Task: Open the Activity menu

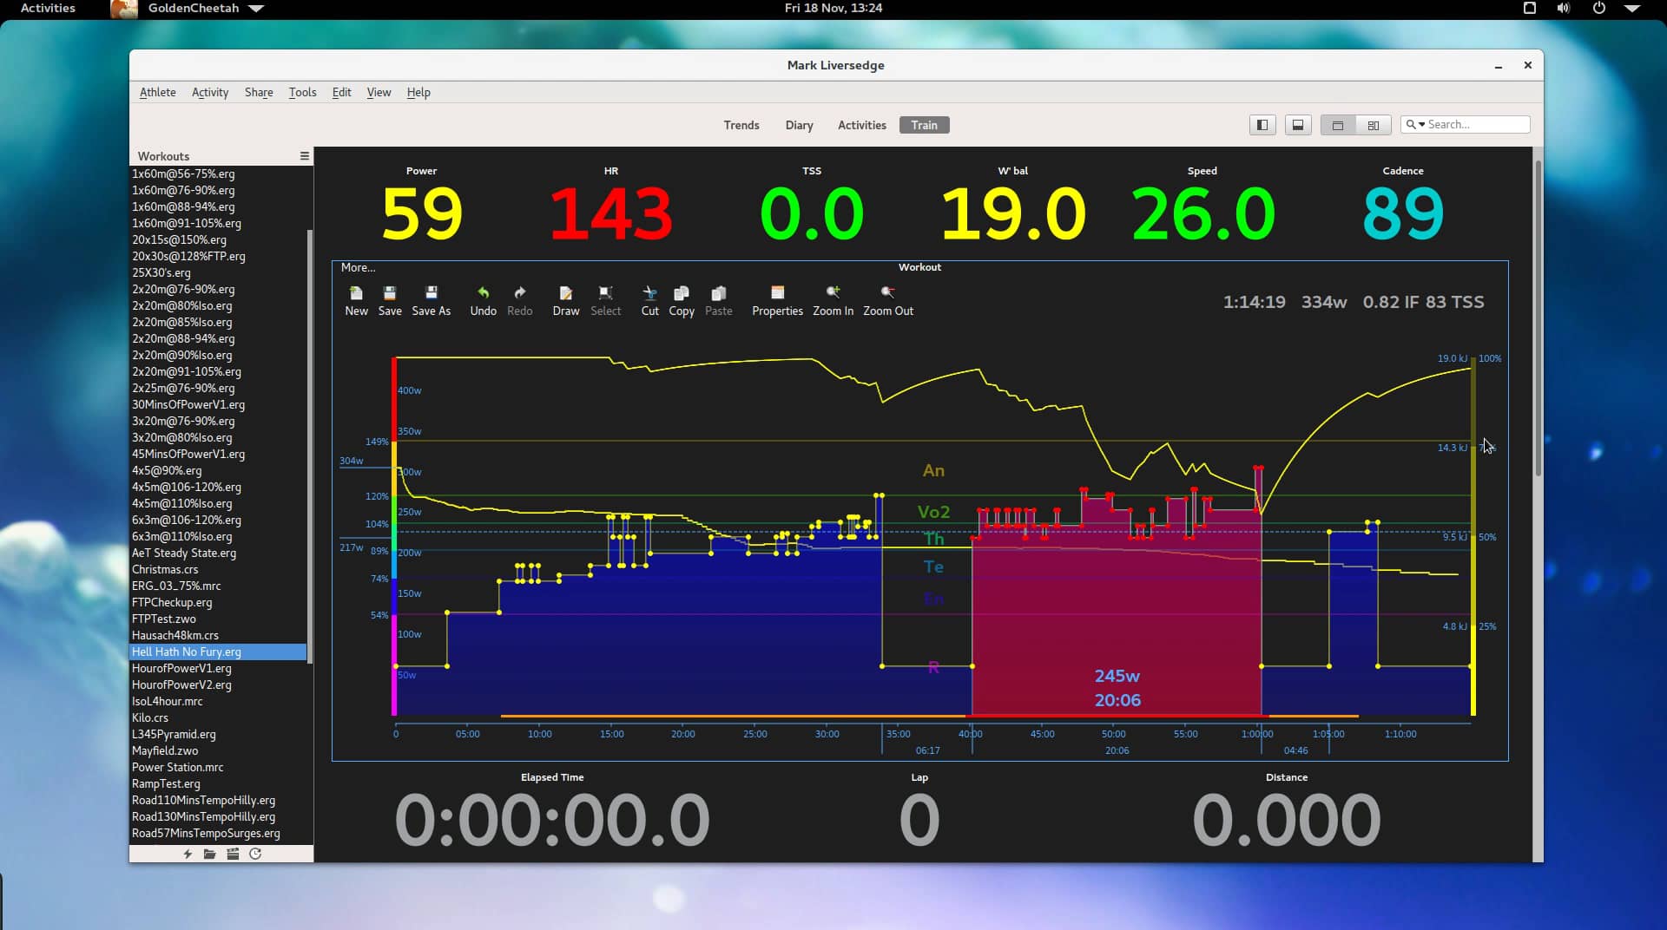Action: click(210, 92)
